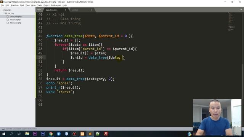Image resolution: width=244 pixels, height=137 pixels.
Task: Open Adobe Premiere Pro from taskbar
Action: [35, 134]
